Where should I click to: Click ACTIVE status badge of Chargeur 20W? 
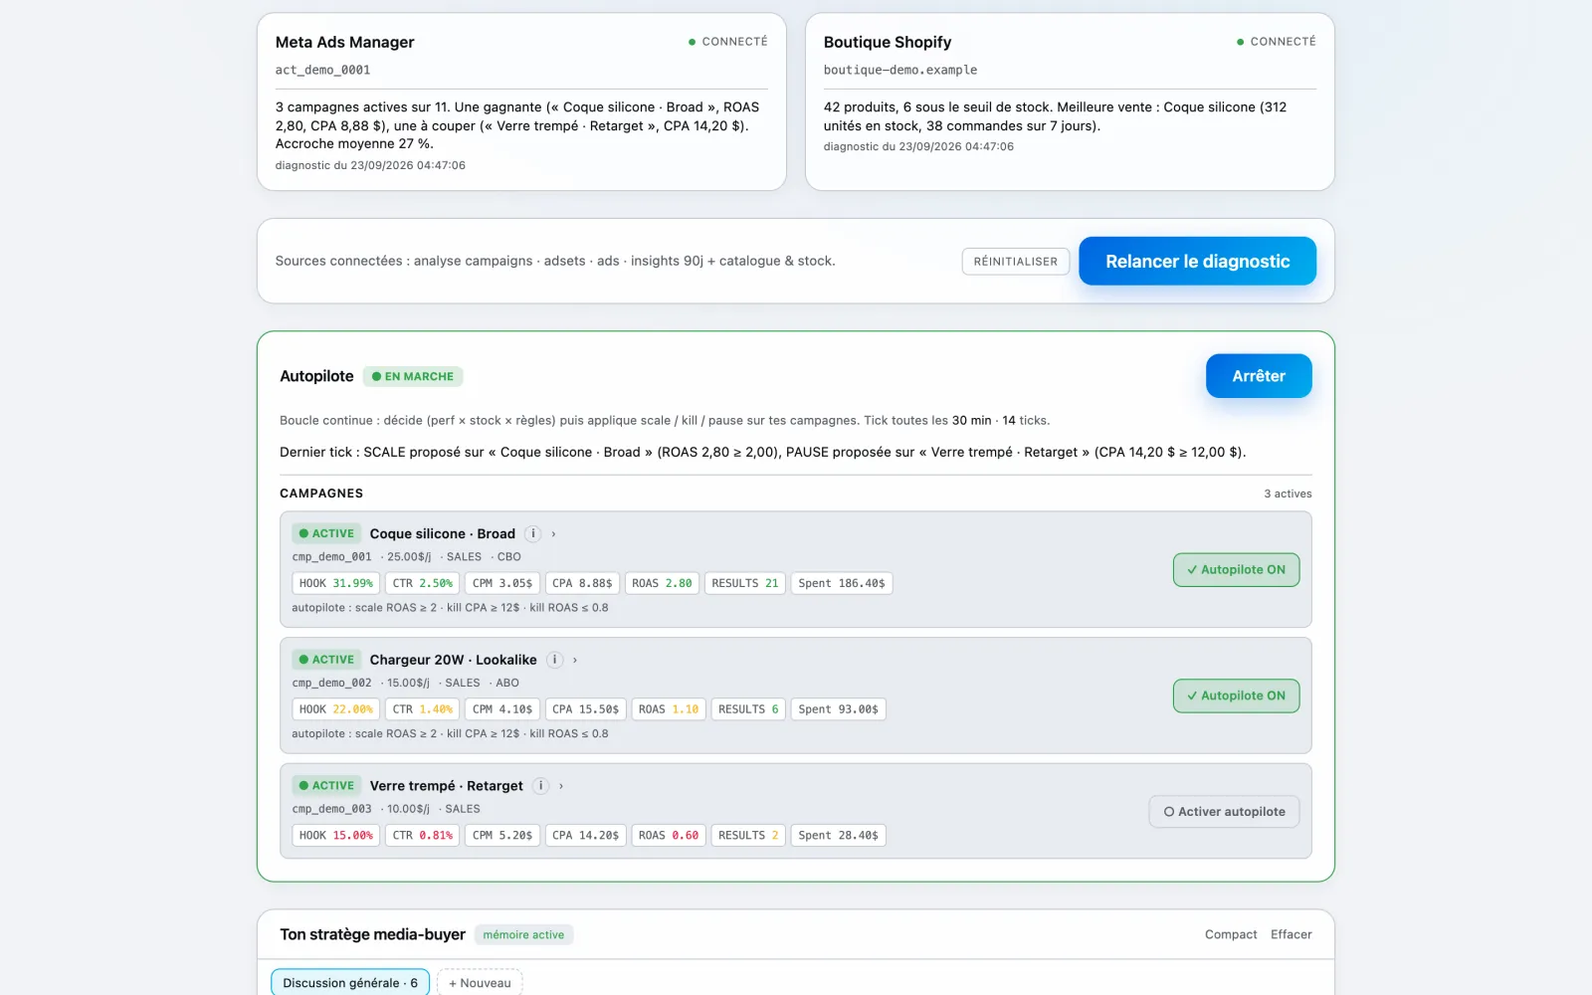pos(326,660)
